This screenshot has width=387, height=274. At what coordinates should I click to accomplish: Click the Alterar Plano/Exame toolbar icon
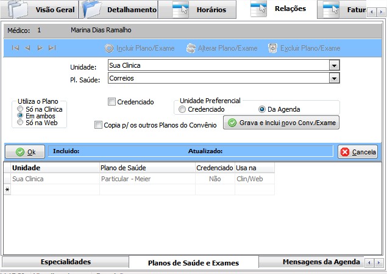tap(191, 48)
